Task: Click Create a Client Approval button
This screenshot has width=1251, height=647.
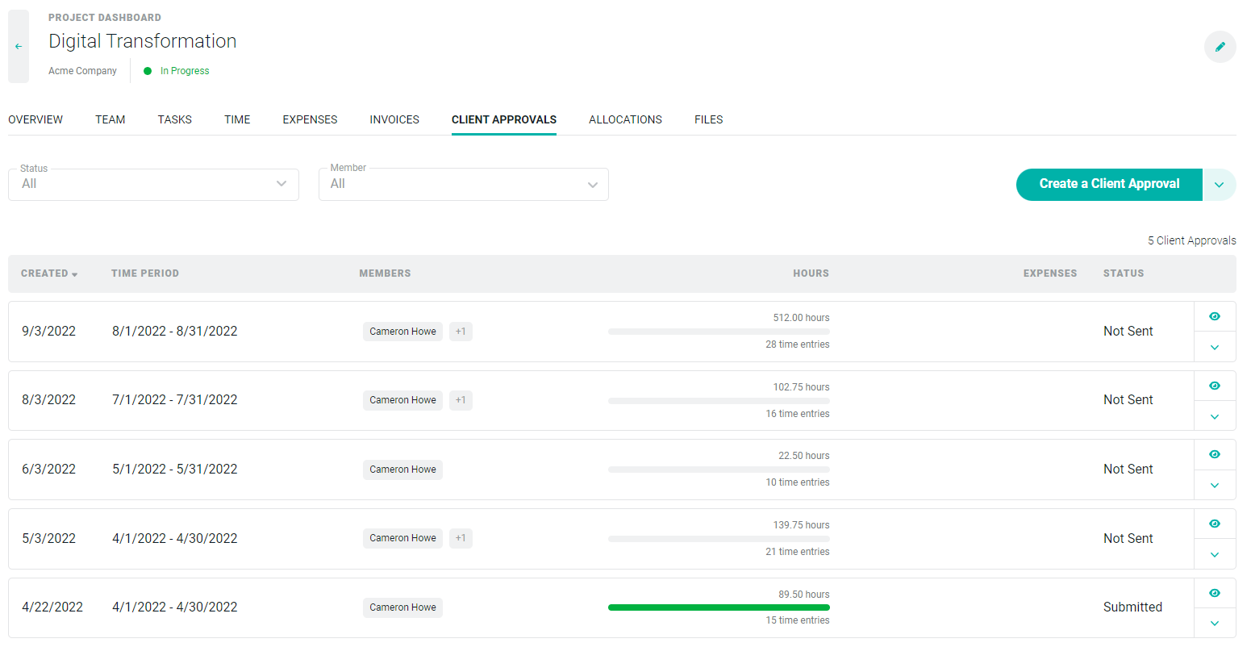Action: click(1109, 185)
